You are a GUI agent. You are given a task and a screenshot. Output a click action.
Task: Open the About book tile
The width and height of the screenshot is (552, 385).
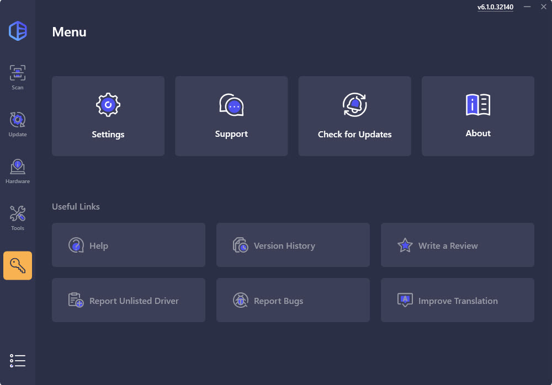point(478,116)
